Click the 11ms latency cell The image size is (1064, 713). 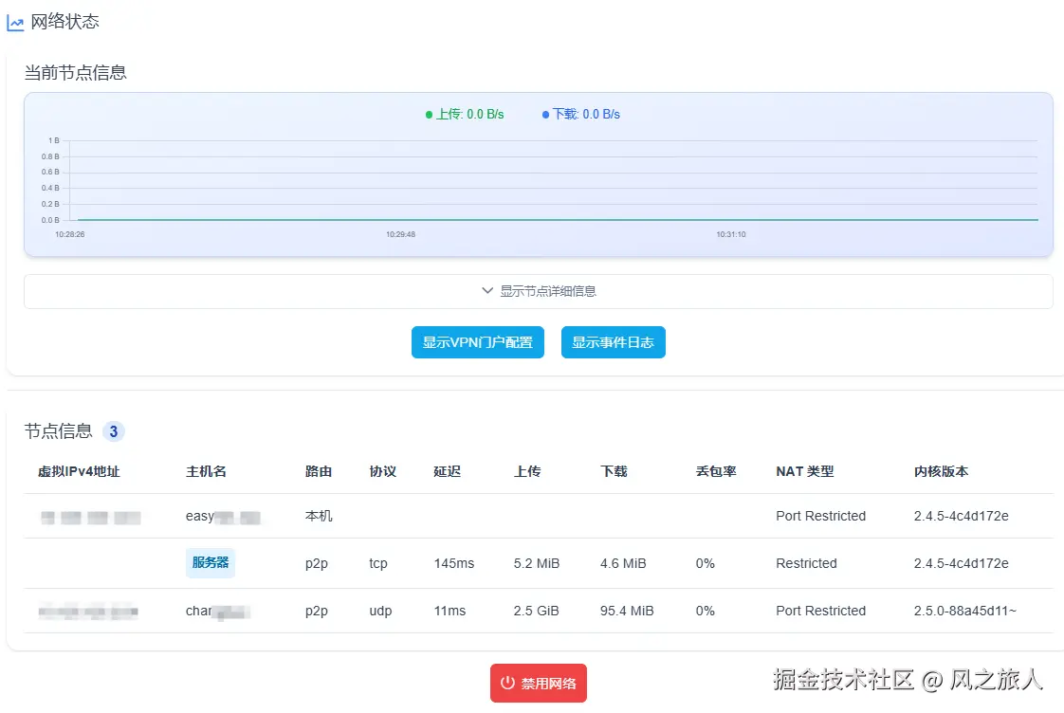pos(449,612)
